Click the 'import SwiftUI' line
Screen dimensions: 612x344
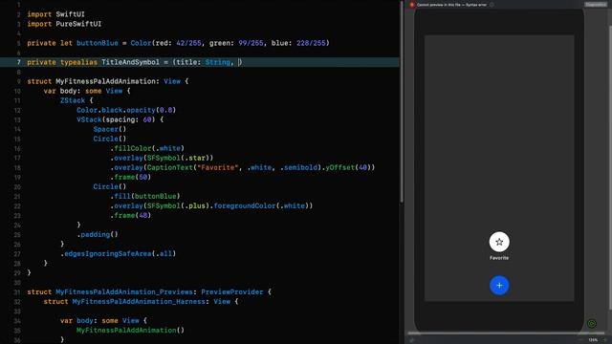pos(55,14)
